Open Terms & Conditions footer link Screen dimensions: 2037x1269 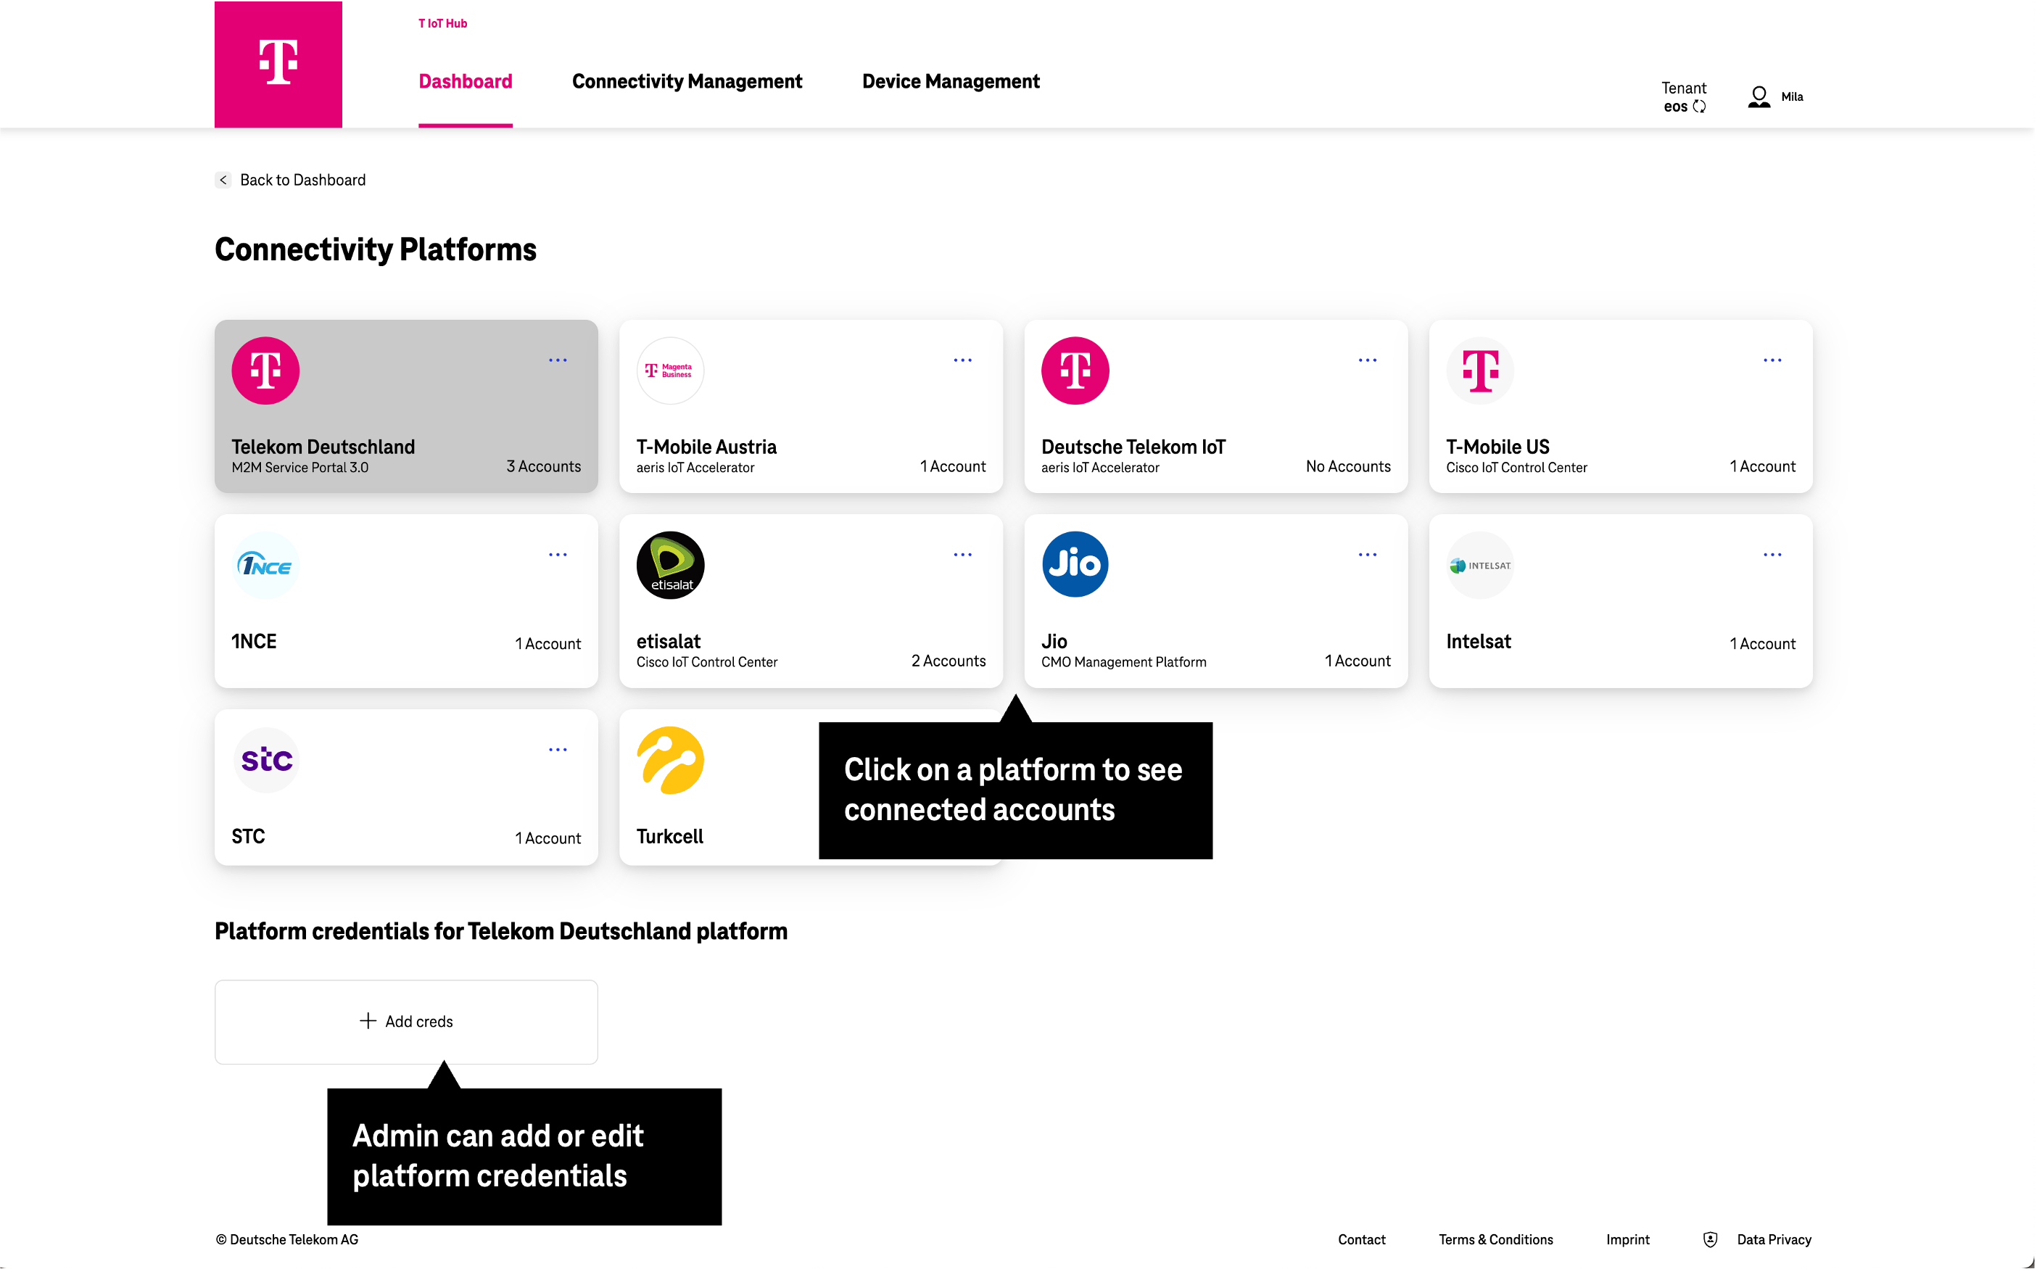pyautogui.click(x=1495, y=1239)
